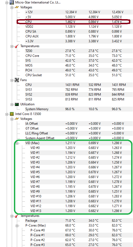Collapse the Temperatures node above TZ00
Screen dimensions: 133x247
pyautogui.click(x=12, y=46)
